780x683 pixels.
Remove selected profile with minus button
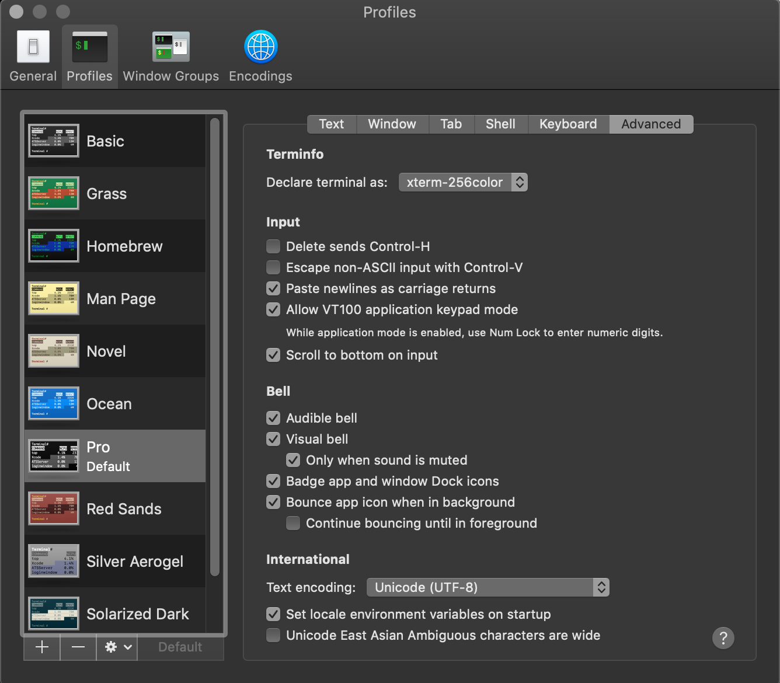[x=78, y=647]
